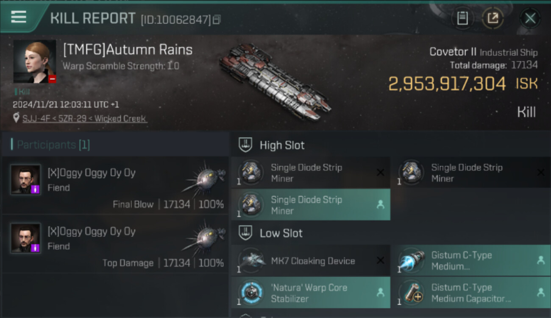Click the Fiend ship icon for Final Blow
This screenshot has width=551, height=318.
point(204,179)
